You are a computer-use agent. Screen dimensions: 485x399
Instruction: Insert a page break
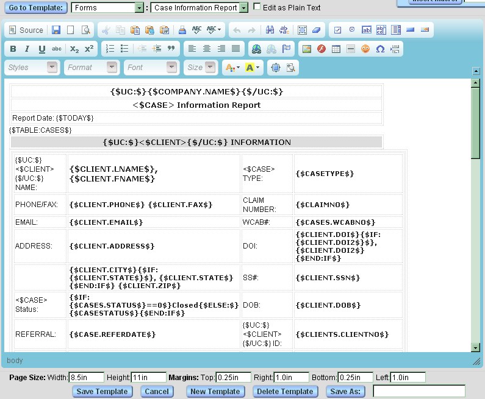(x=395, y=49)
